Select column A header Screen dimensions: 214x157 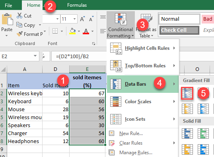click(25, 69)
